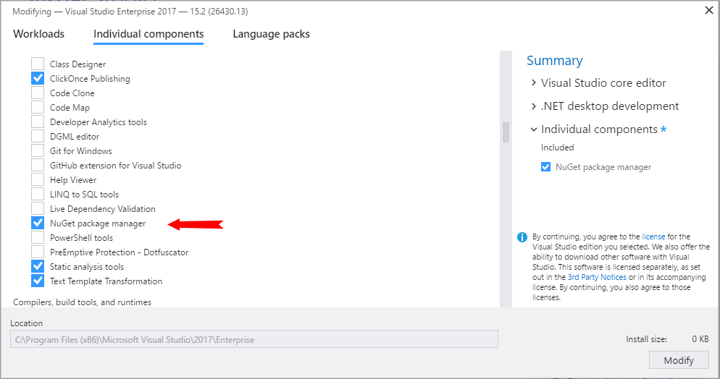Screen dimensions: 720x379
Task: Click the Summary heading
Action: tap(554, 61)
